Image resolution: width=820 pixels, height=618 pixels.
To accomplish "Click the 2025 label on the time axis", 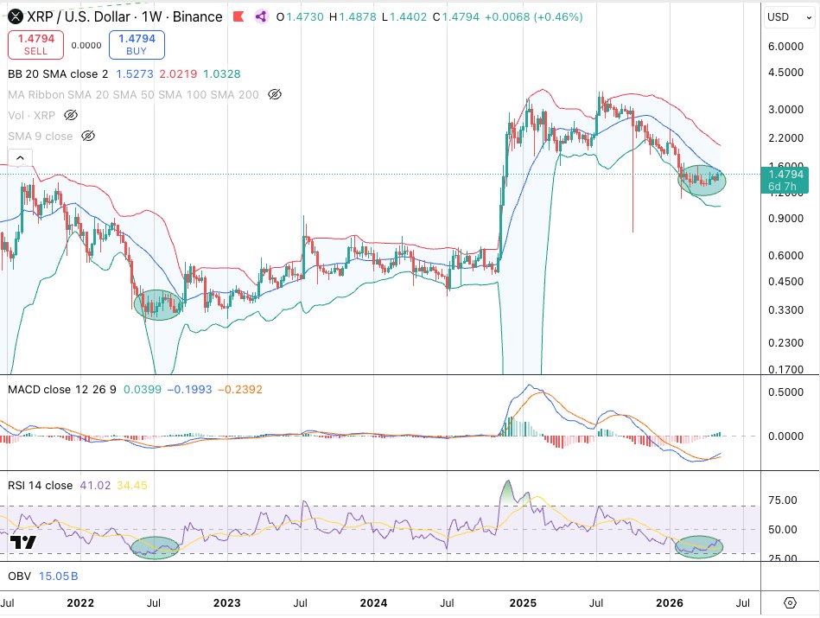I will (x=523, y=602).
